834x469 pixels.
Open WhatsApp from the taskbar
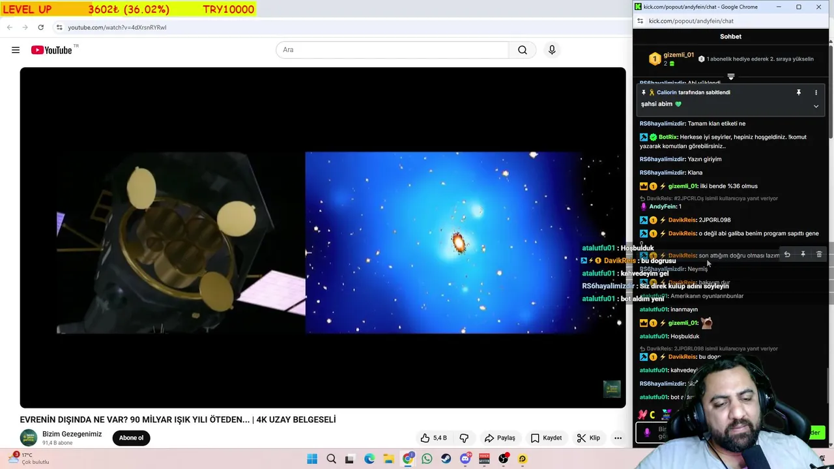point(427,459)
